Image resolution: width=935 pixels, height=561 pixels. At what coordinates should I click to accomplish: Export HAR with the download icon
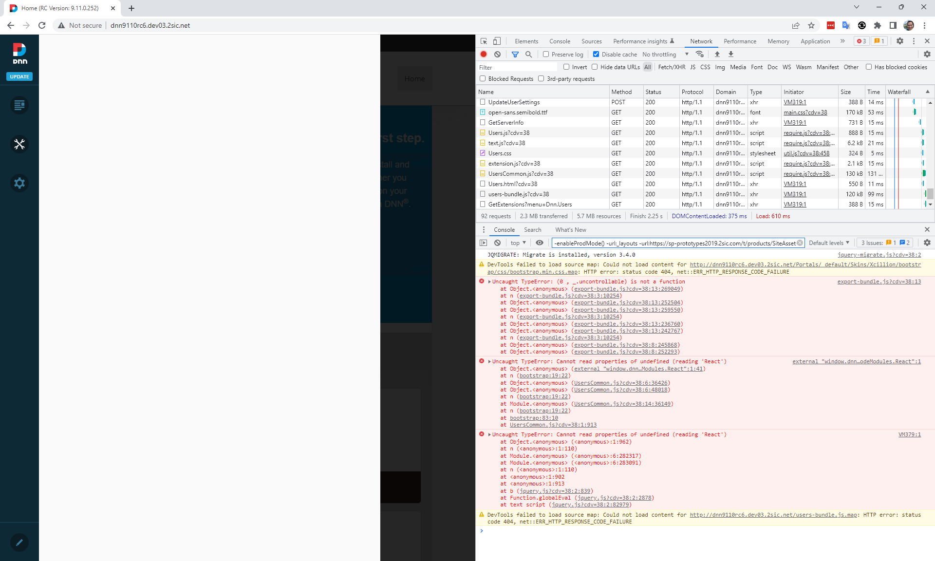730,54
